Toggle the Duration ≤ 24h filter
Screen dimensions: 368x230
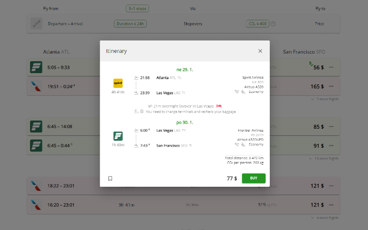coord(130,23)
